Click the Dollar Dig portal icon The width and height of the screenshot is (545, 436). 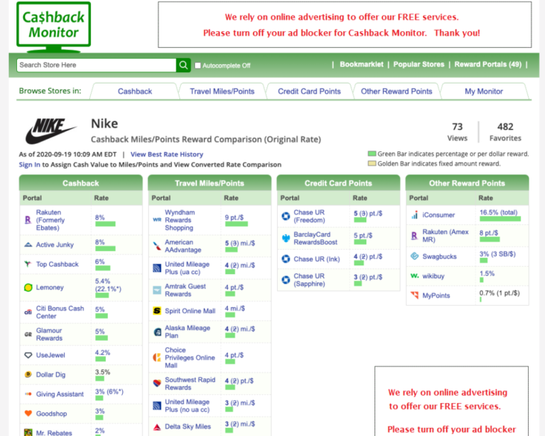coord(28,374)
